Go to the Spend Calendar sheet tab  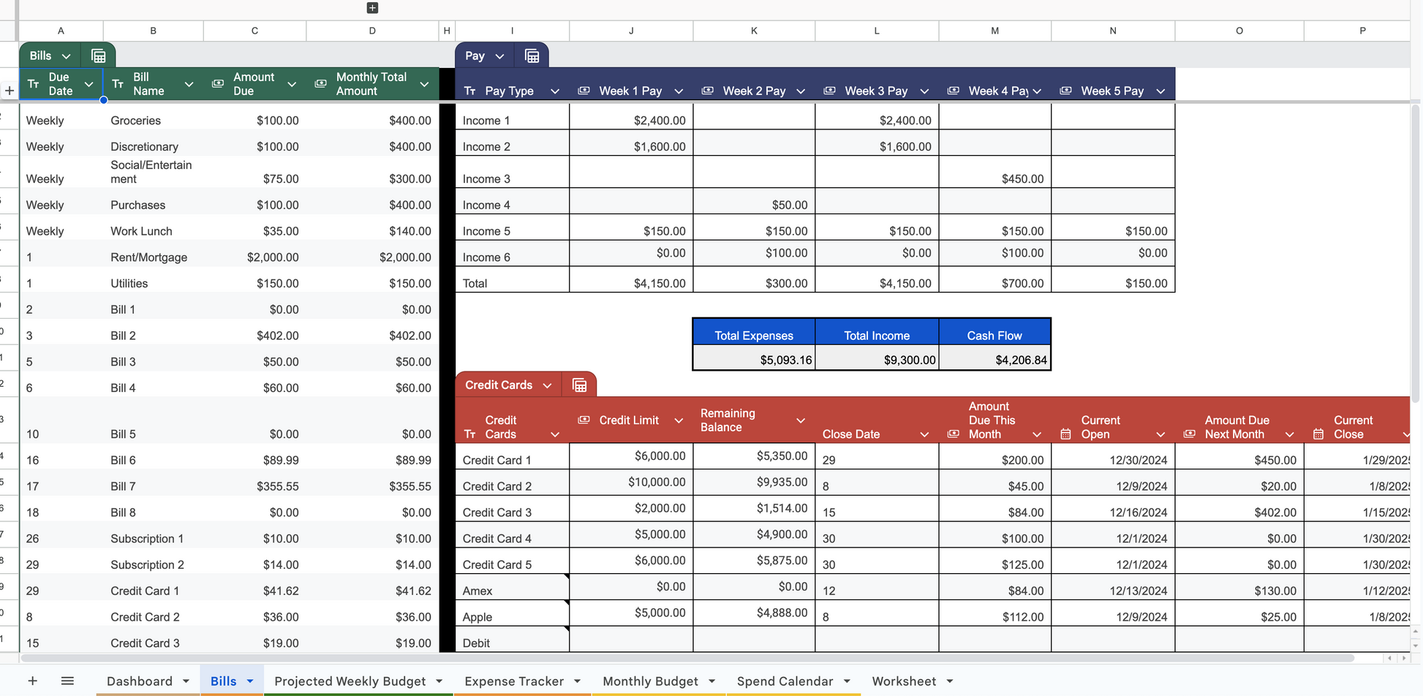pyautogui.click(x=784, y=681)
